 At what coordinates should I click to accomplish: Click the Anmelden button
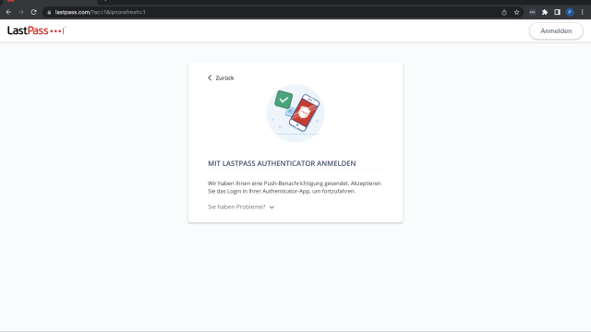click(x=556, y=30)
